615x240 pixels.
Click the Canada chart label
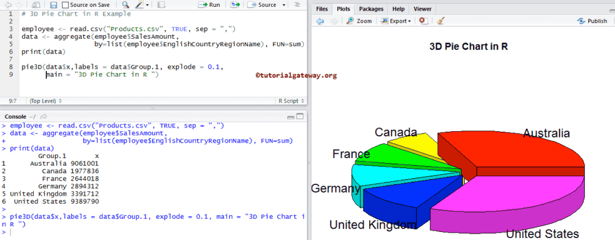[x=396, y=132]
